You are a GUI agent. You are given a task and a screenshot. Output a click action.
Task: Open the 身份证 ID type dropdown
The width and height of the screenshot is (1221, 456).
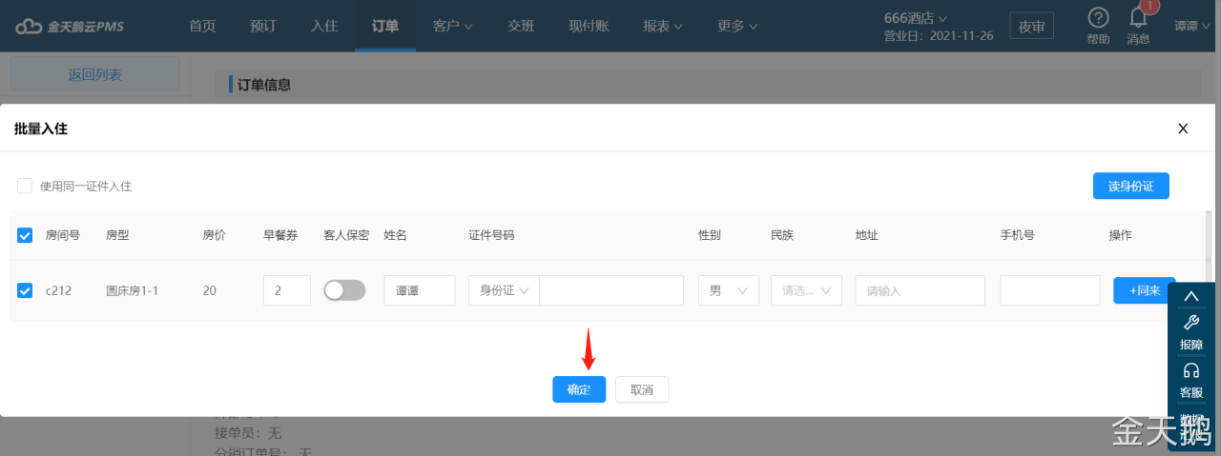tap(504, 290)
